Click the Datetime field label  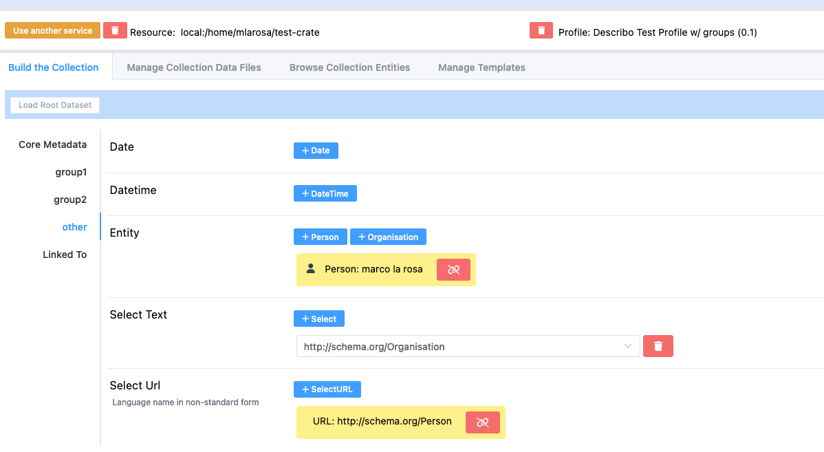pyautogui.click(x=133, y=191)
